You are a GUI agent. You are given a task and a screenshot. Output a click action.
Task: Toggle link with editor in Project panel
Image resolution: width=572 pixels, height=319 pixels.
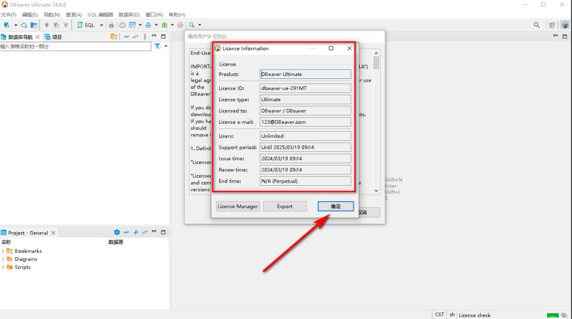[145, 232]
